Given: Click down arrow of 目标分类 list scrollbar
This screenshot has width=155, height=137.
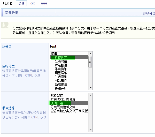Looking at the screenshot, I should click(x=90, y=88).
